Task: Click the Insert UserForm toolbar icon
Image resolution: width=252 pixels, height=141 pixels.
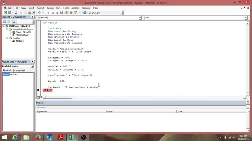Action: pos(9,13)
